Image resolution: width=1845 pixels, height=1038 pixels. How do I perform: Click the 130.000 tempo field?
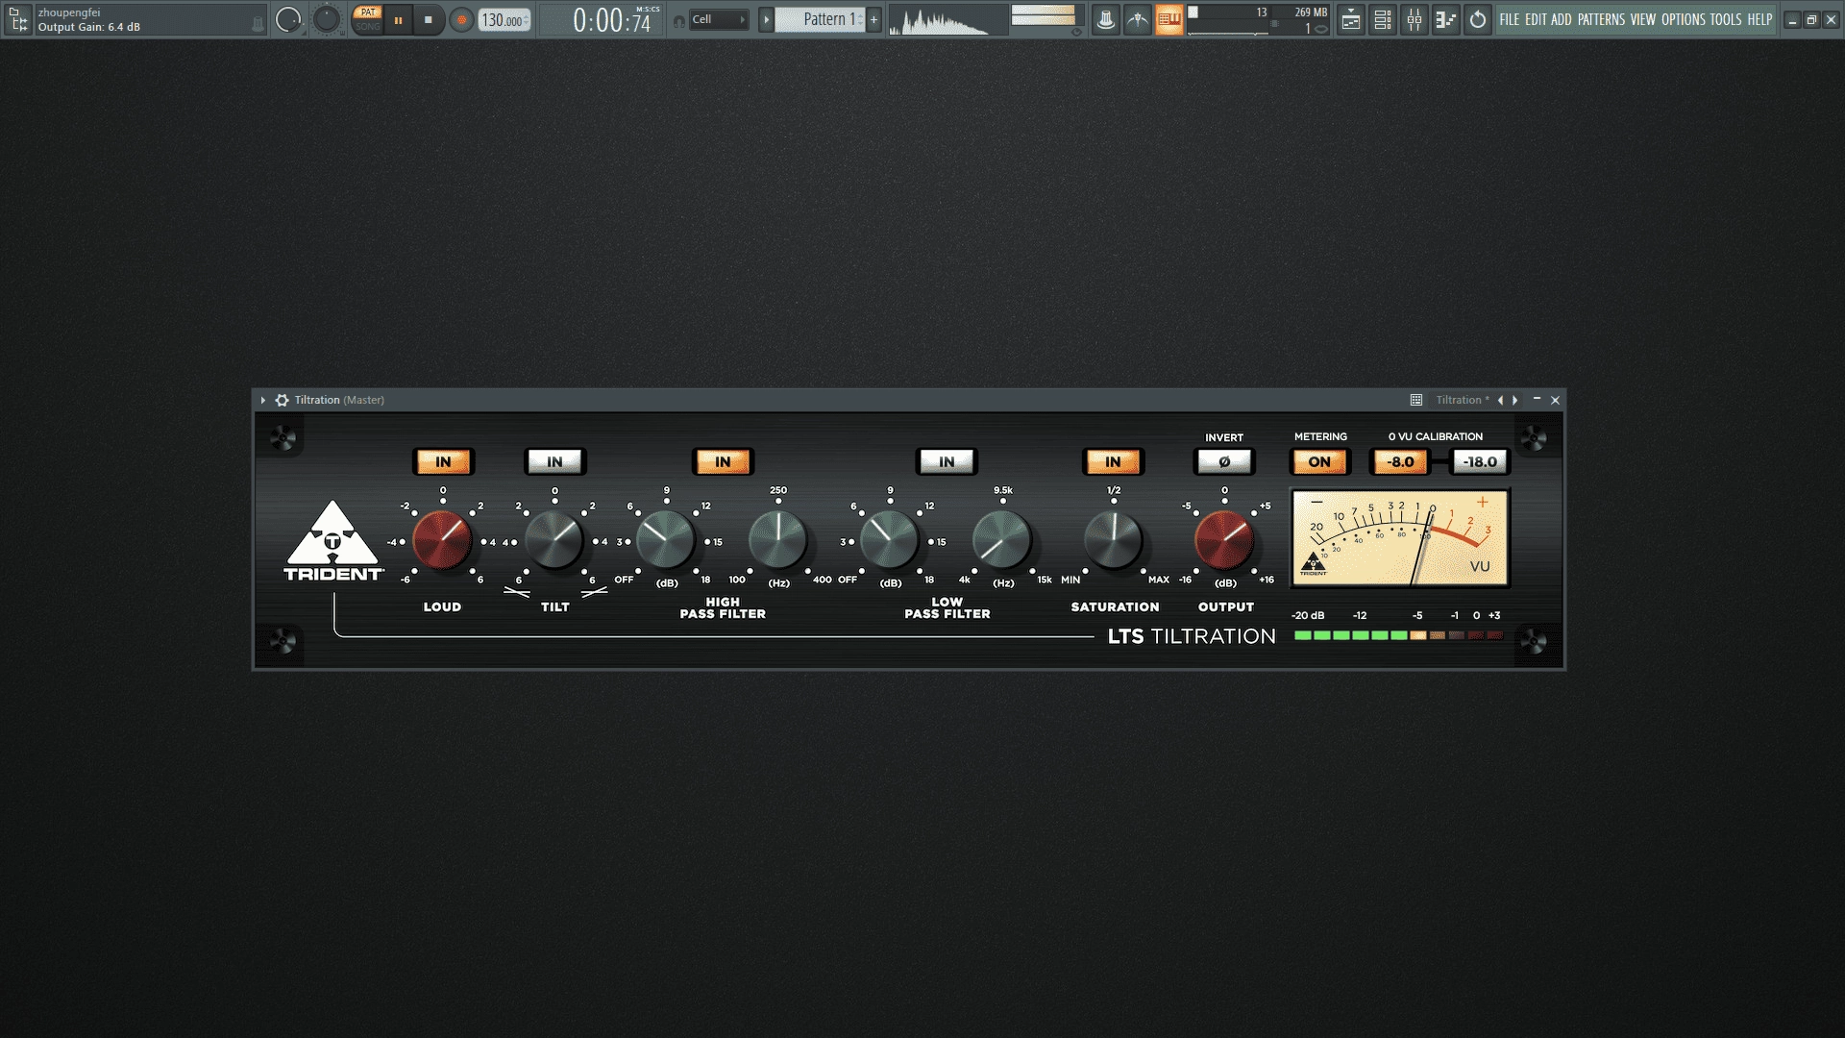point(504,19)
